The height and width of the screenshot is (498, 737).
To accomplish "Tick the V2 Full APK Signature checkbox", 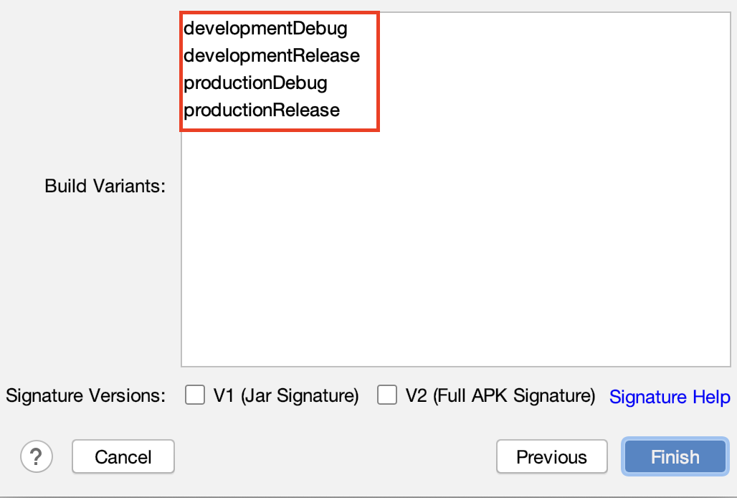I will (x=387, y=395).
